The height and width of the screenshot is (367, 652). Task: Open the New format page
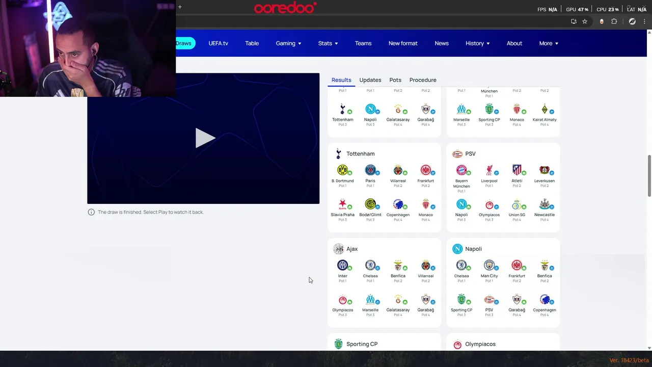pyautogui.click(x=403, y=43)
